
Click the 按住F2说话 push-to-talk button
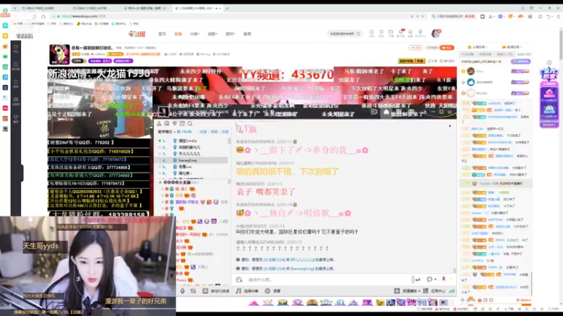216,291
